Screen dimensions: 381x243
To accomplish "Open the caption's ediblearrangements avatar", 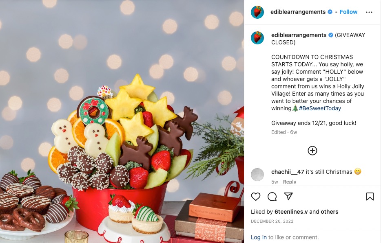I will point(257,37).
